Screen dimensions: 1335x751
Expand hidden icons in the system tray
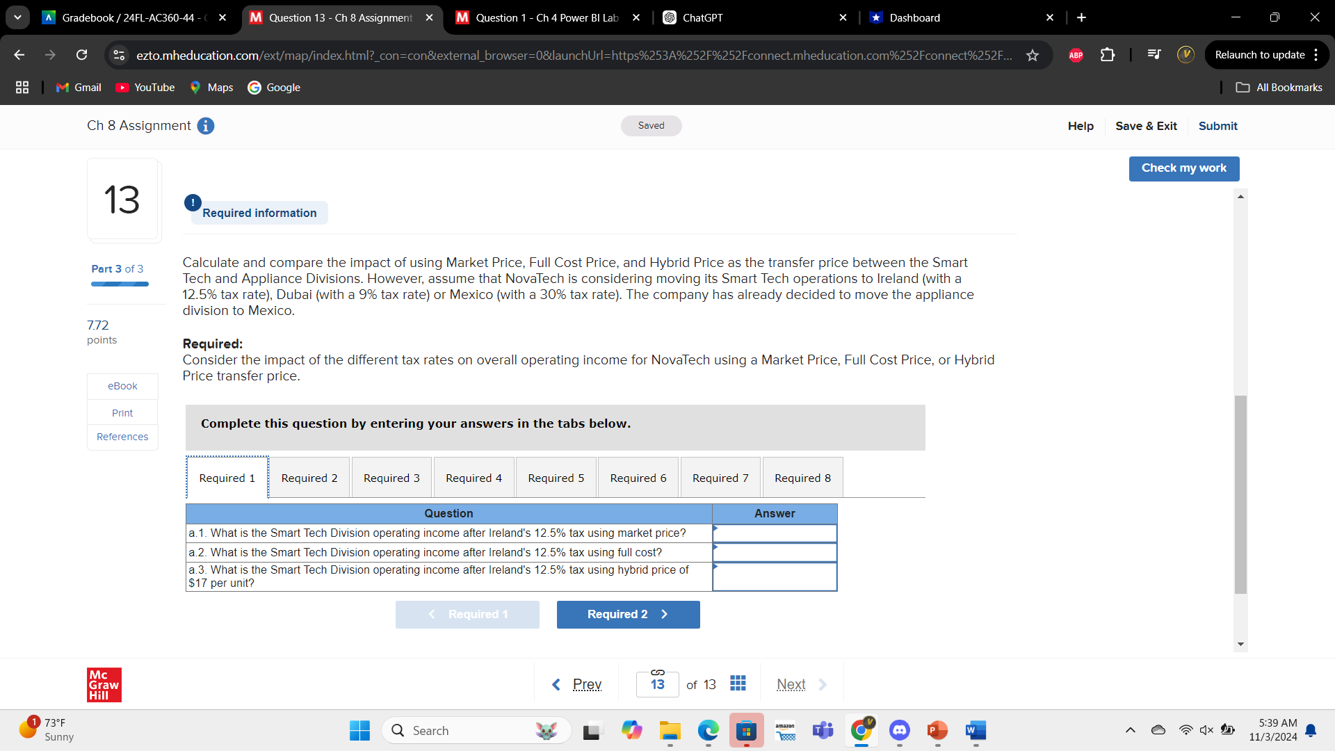[1130, 729]
